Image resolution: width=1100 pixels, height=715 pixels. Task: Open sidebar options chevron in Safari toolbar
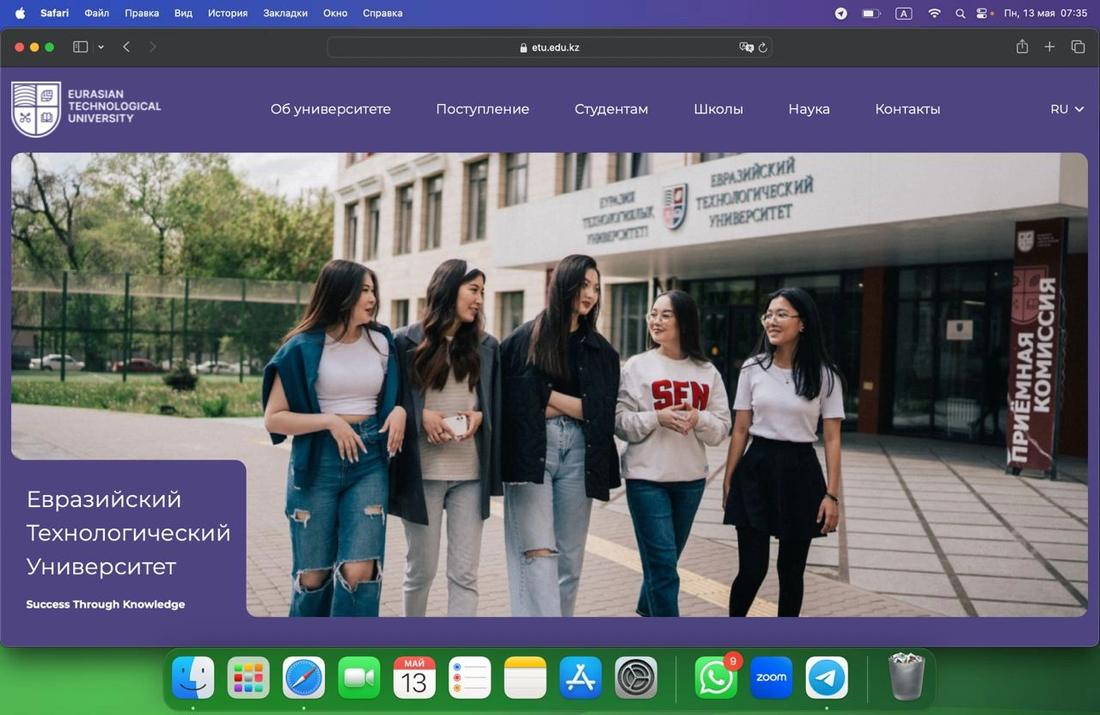tap(101, 47)
